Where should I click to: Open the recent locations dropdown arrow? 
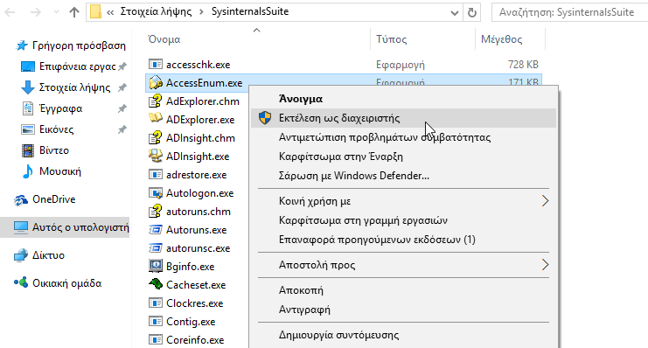[56, 12]
